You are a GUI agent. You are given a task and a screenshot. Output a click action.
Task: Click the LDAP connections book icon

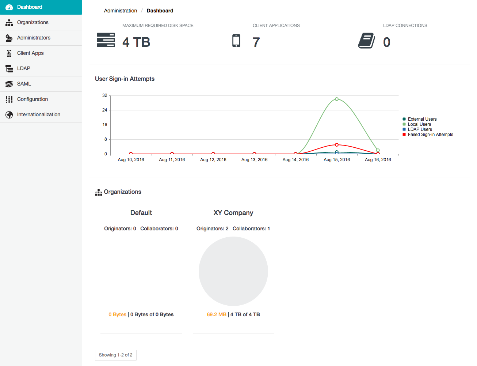(367, 41)
